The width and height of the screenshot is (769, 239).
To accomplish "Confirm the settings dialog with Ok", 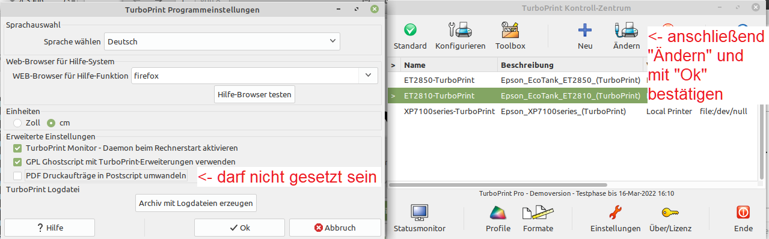I will (x=239, y=228).
